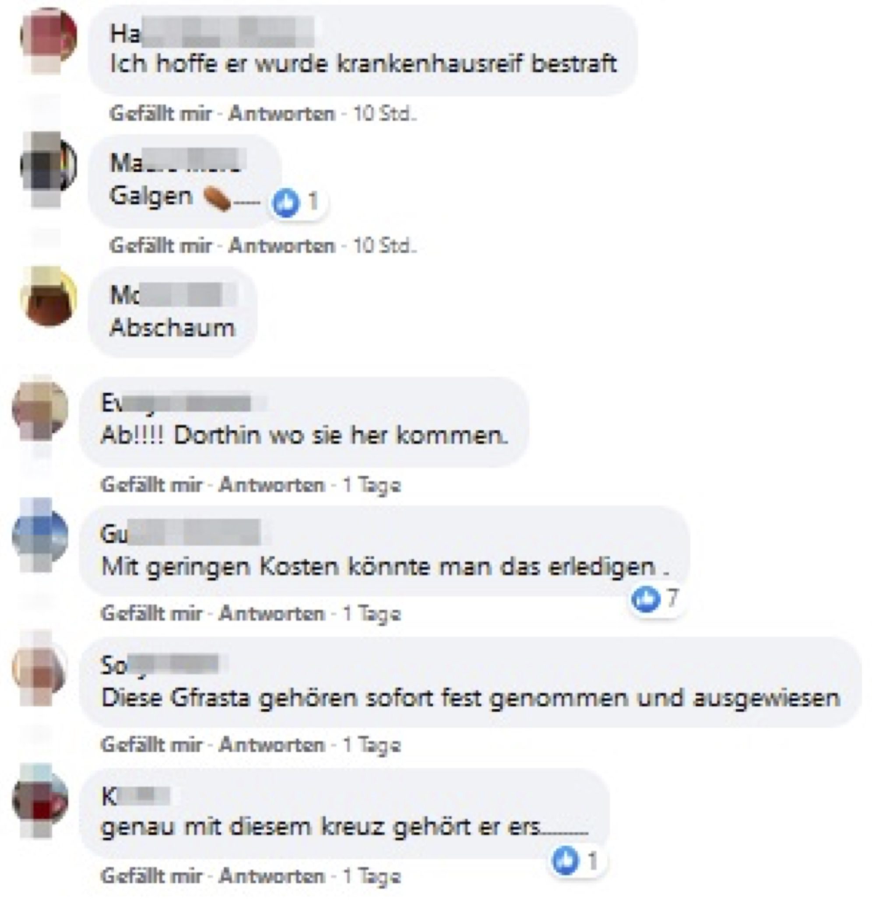Click Gefällt mir under Diese Gfrasta comment
This screenshot has height=902, width=872.
[151, 745]
